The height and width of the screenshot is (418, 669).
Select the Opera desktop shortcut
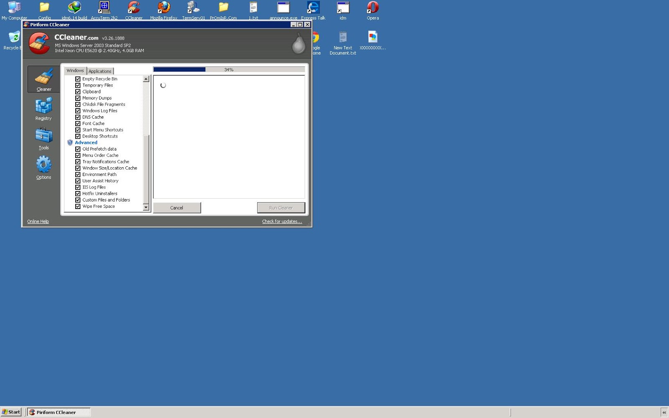(373, 11)
